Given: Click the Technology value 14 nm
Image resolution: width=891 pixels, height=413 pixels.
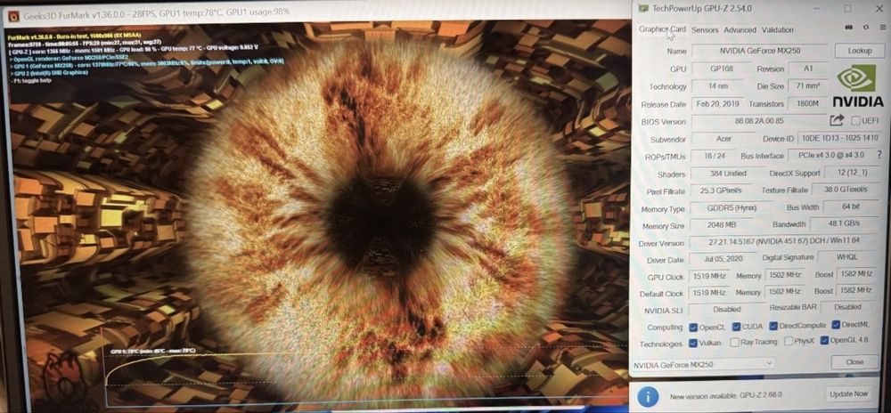Looking at the screenshot, I should [x=717, y=86].
